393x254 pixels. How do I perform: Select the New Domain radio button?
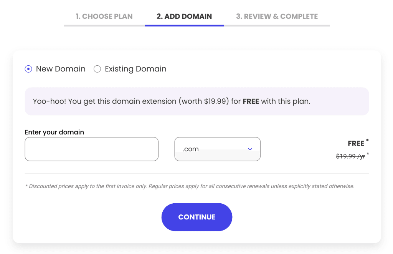pos(28,69)
